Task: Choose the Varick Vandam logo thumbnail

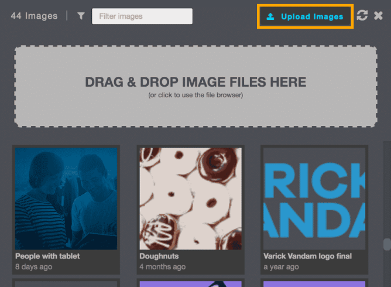Action: pyautogui.click(x=315, y=199)
